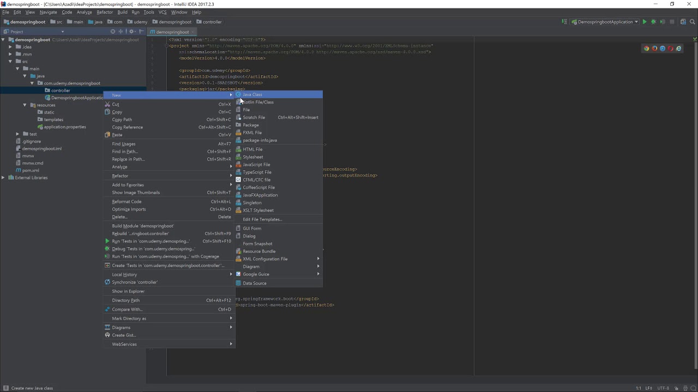This screenshot has height=392, width=698.
Task: Open the Refactor menu in menu bar
Action: (105, 12)
